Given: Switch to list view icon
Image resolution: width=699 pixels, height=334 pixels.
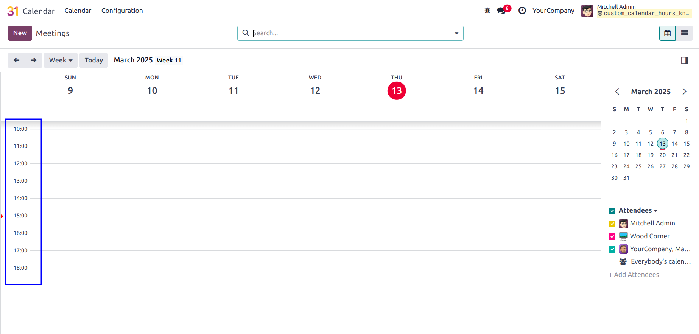Looking at the screenshot, I should (x=684, y=33).
